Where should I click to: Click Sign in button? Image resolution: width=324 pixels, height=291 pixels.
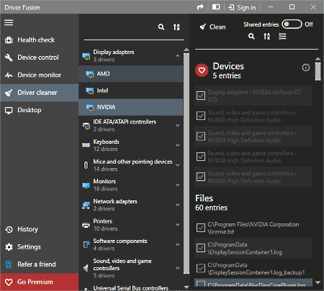(242, 7)
